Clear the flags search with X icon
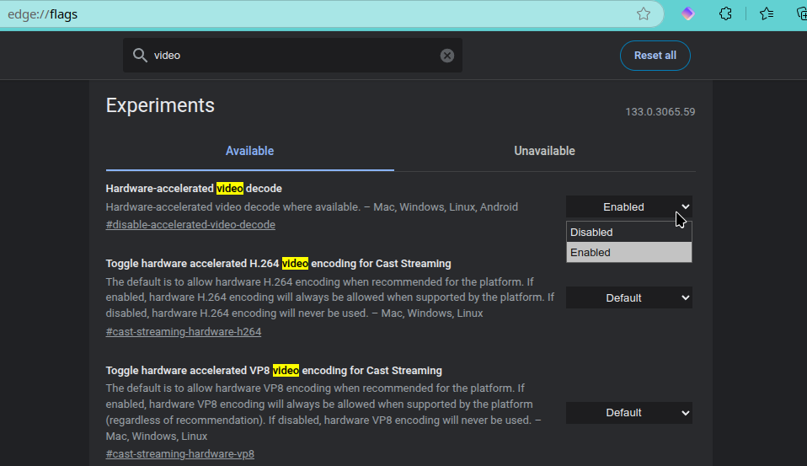 click(x=447, y=56)
